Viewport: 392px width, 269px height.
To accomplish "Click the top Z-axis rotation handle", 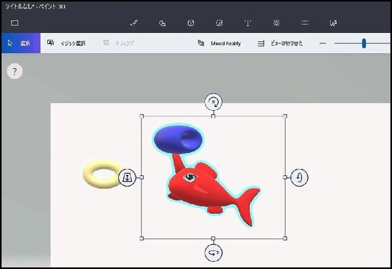I will [213, 102].
